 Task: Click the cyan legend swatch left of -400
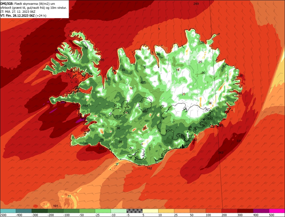click(8, 211)
